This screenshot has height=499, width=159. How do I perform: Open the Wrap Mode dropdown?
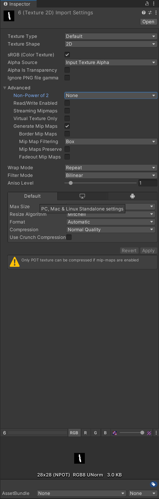click(x=111, y=168)
